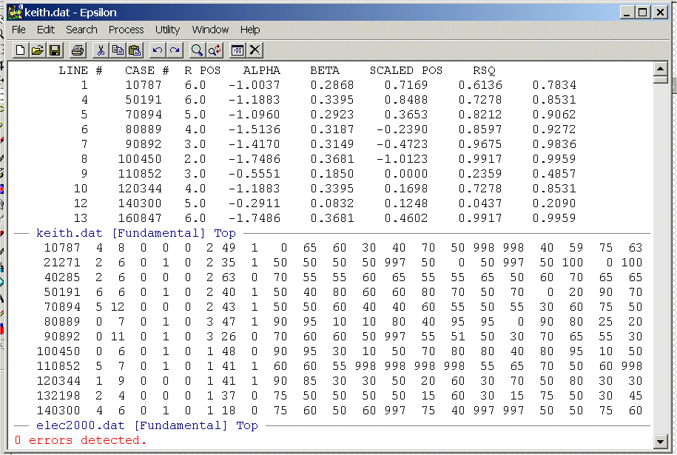
Task: Open the Utility menu
Action: [167, 30]
